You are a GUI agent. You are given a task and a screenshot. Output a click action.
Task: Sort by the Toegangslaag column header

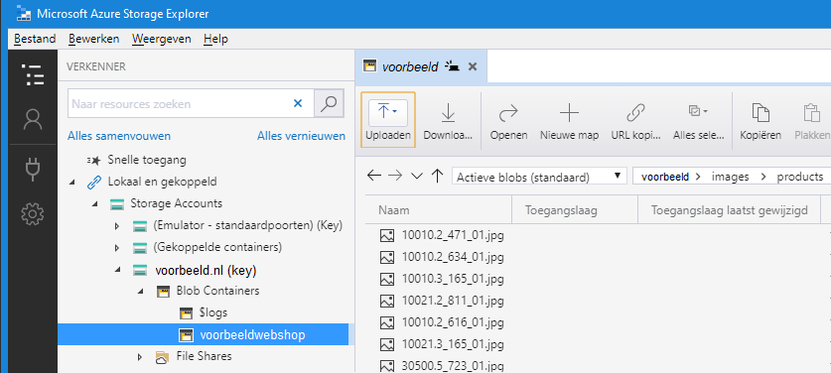[x=575, y=210]
